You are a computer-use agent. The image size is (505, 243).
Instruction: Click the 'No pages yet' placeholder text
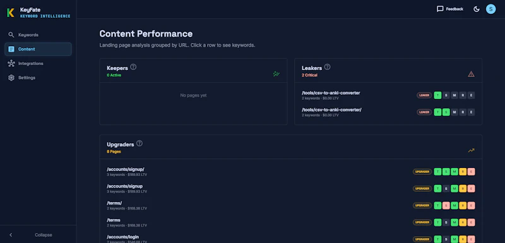[x=193, y=95]
